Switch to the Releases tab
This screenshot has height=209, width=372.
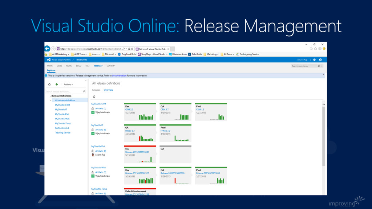point(96,90)
